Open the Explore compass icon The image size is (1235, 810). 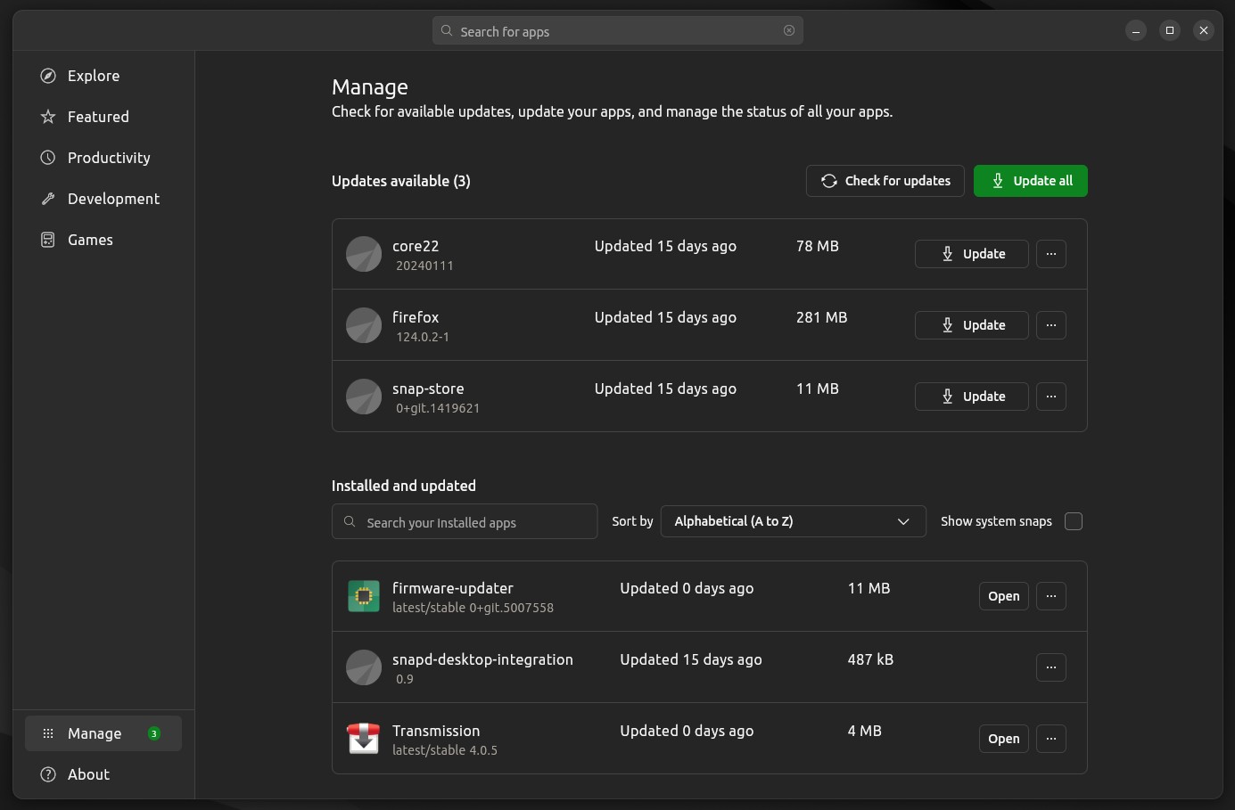pyautogui.click(x=48, y=76)
